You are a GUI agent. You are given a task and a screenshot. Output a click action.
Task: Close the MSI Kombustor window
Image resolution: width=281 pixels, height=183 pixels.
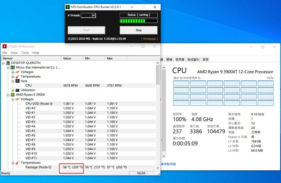(x=155, y=7)
